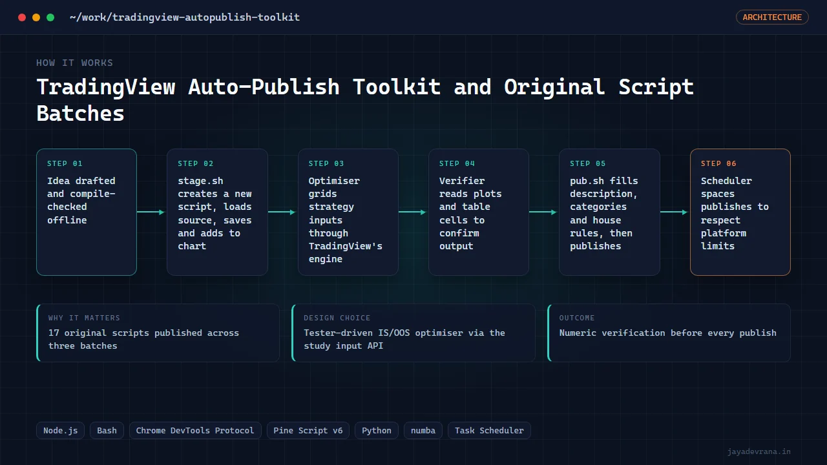
Task: Click the Chrome DevTools Protocol tag
Action: point(195,431)
